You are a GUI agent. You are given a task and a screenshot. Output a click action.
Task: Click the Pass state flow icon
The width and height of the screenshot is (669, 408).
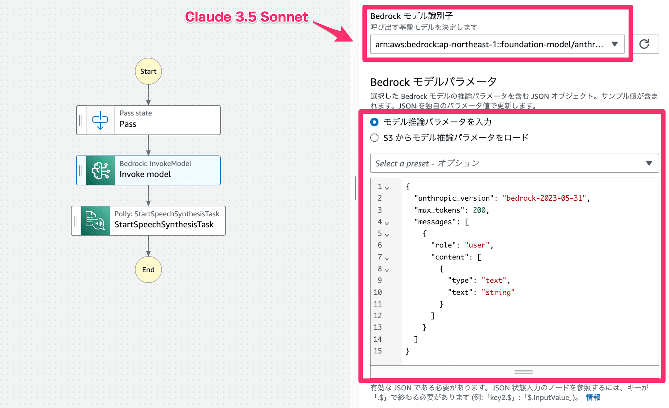100,120
